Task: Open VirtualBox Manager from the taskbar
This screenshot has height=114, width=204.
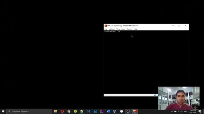Action: [x=115, y=111]
